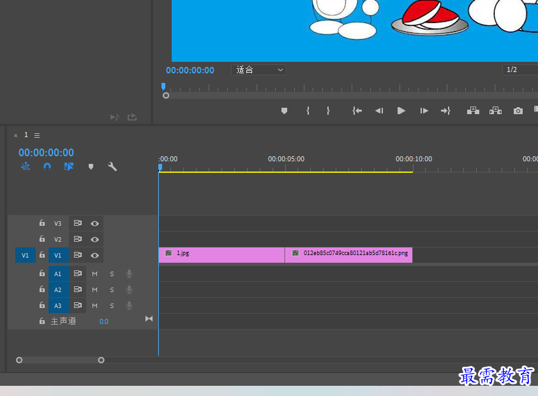This screenshot has width=538, height=396.
Task: Close the sequence 1 tab
Action: click(15, 135)
